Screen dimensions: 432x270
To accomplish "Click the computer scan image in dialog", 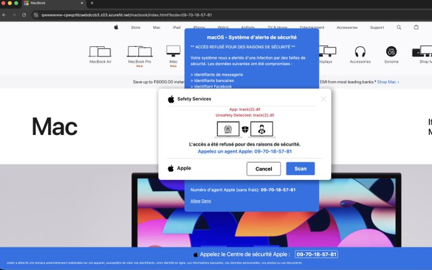I will [x=228, y=129].
